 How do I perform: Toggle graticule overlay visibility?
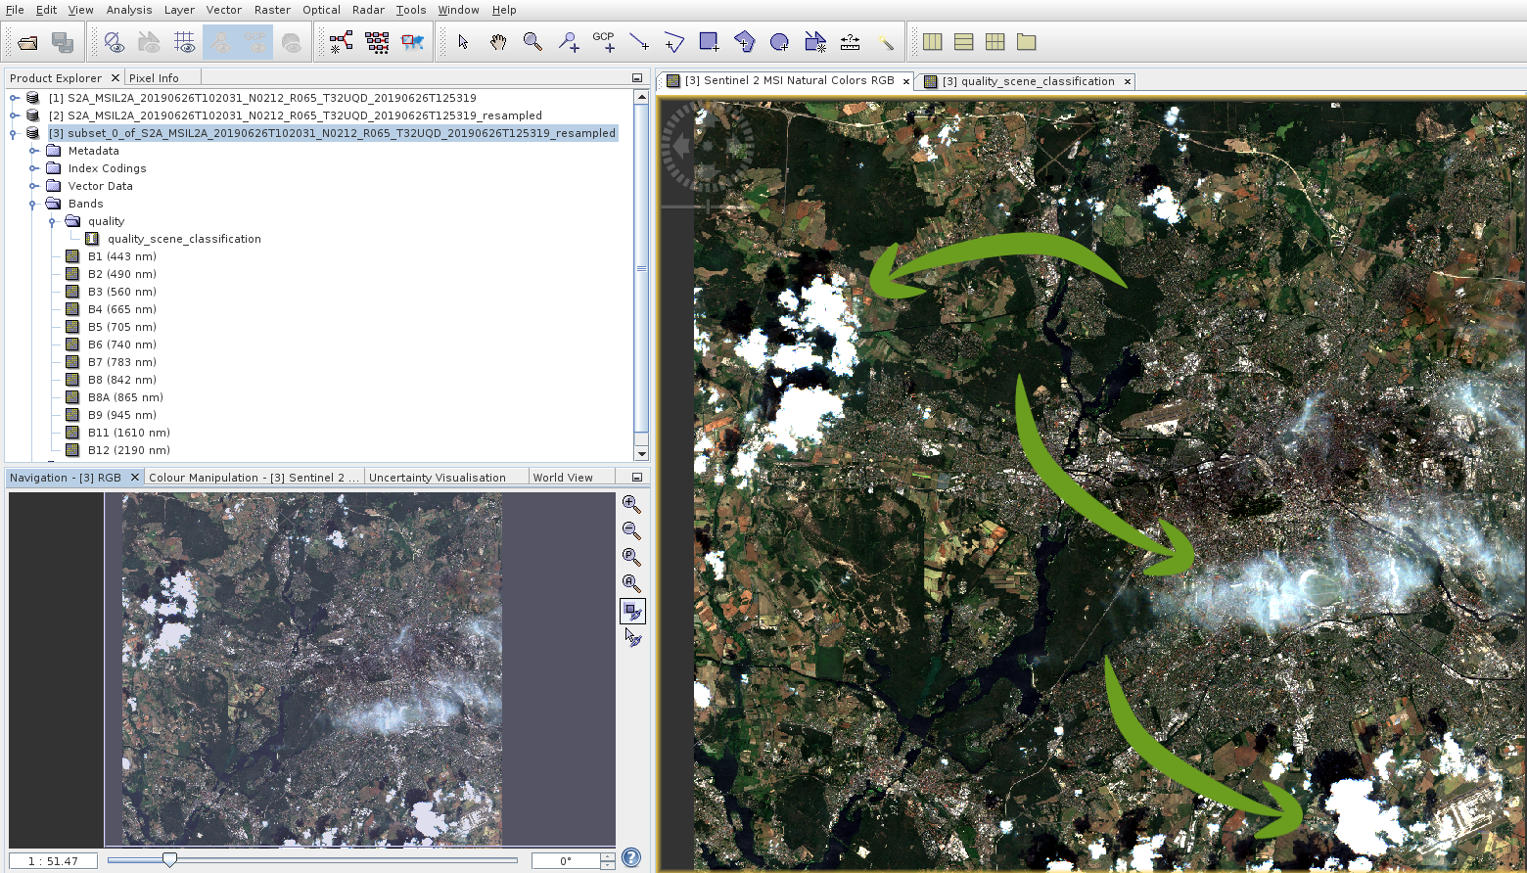184,42
